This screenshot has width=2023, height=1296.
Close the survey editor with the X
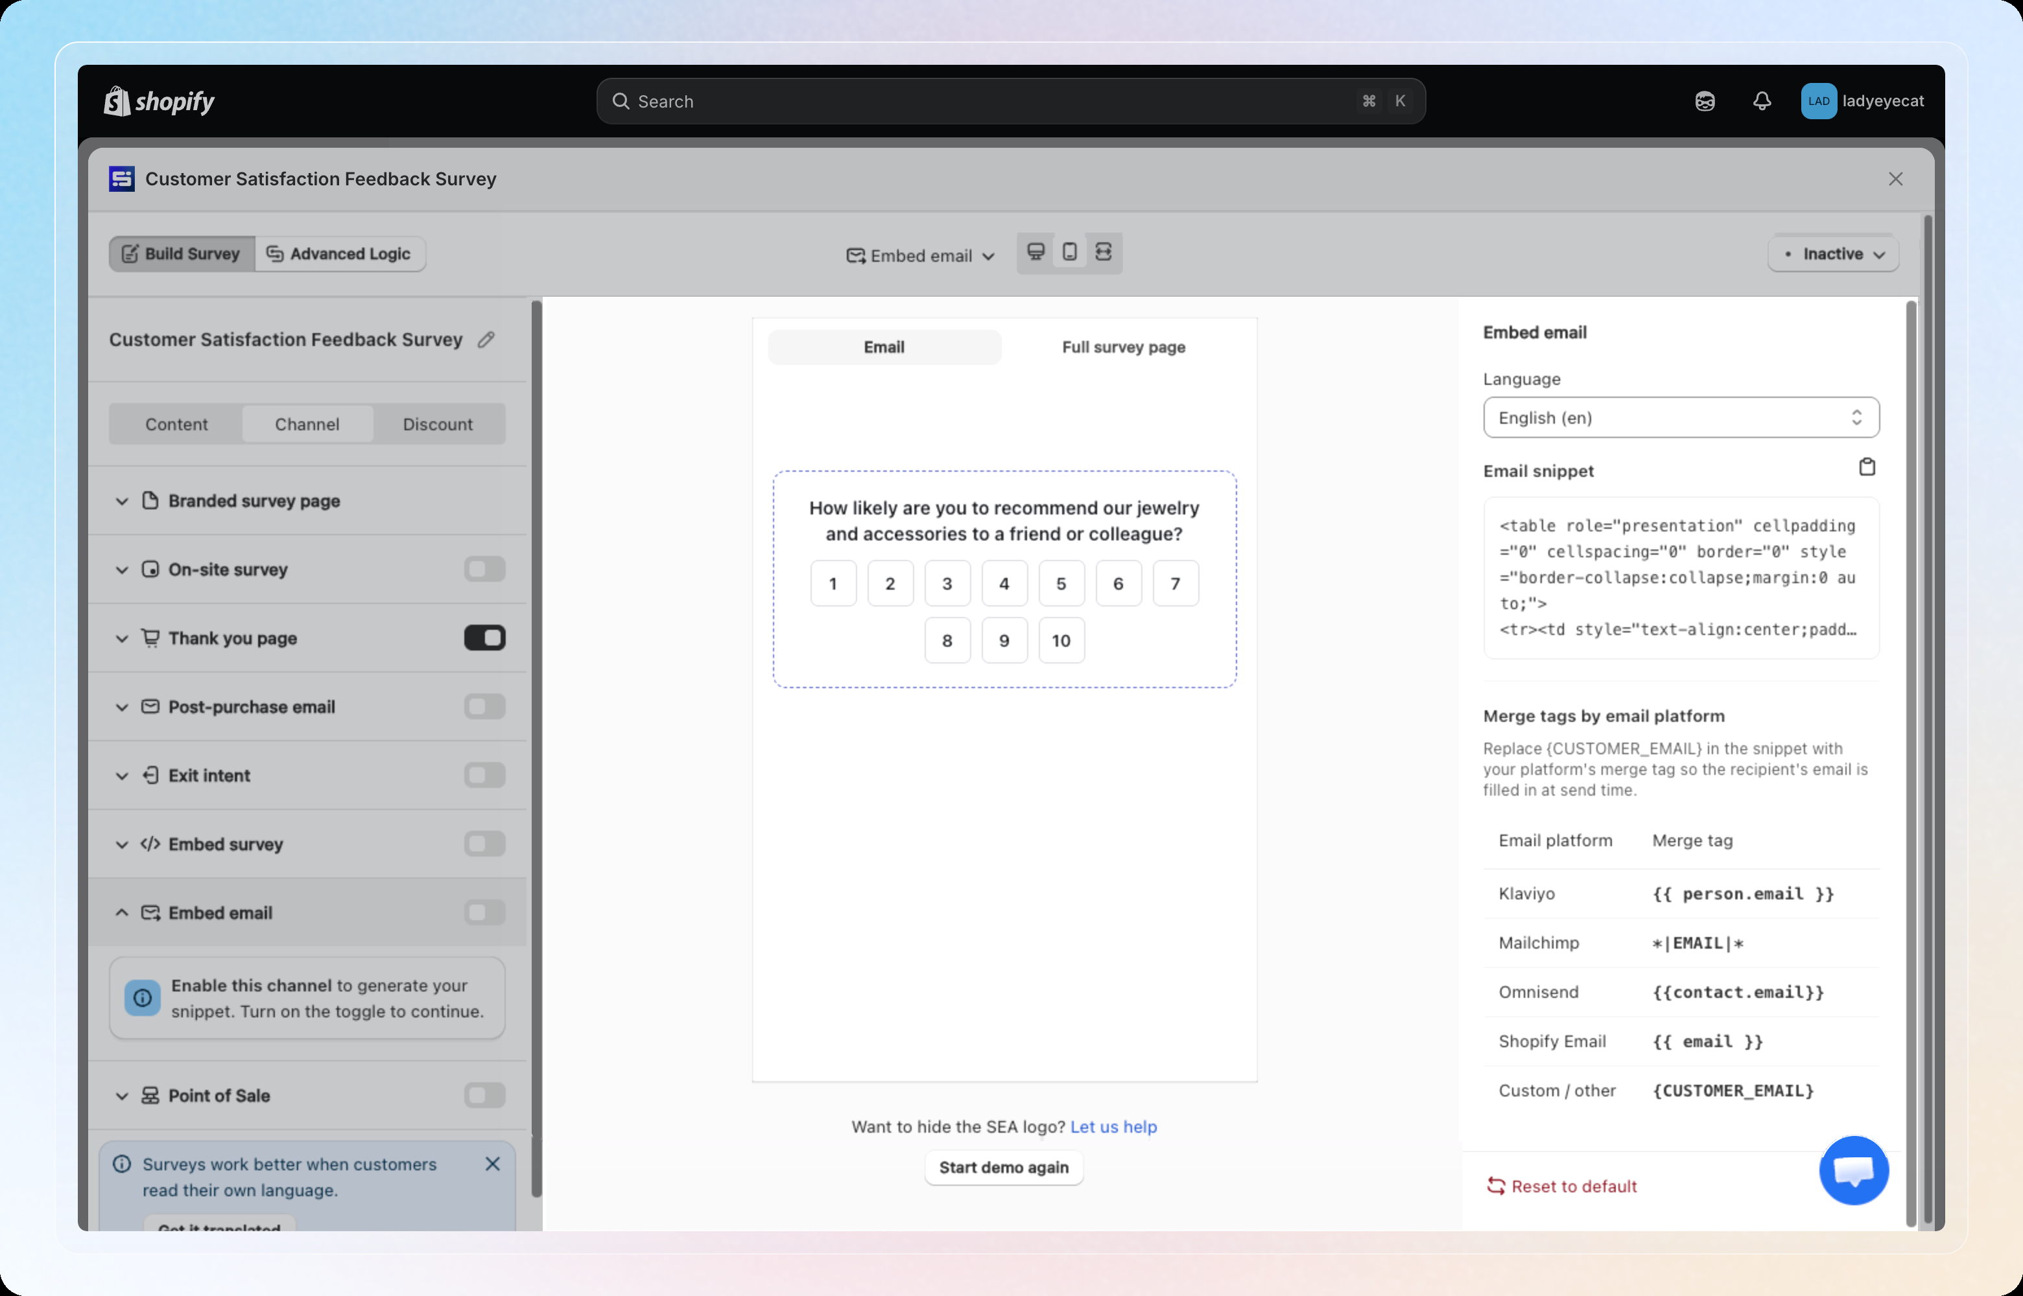(1895, 178)
